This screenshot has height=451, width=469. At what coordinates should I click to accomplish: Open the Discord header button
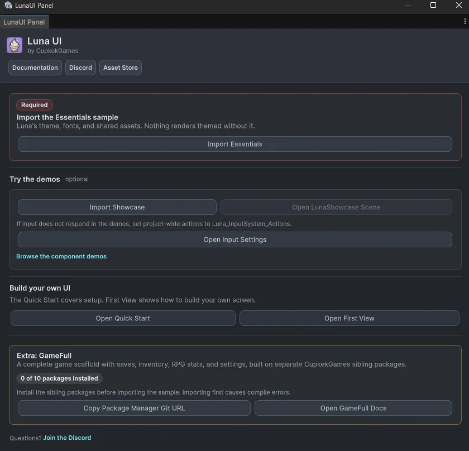[x=80, y=68]
